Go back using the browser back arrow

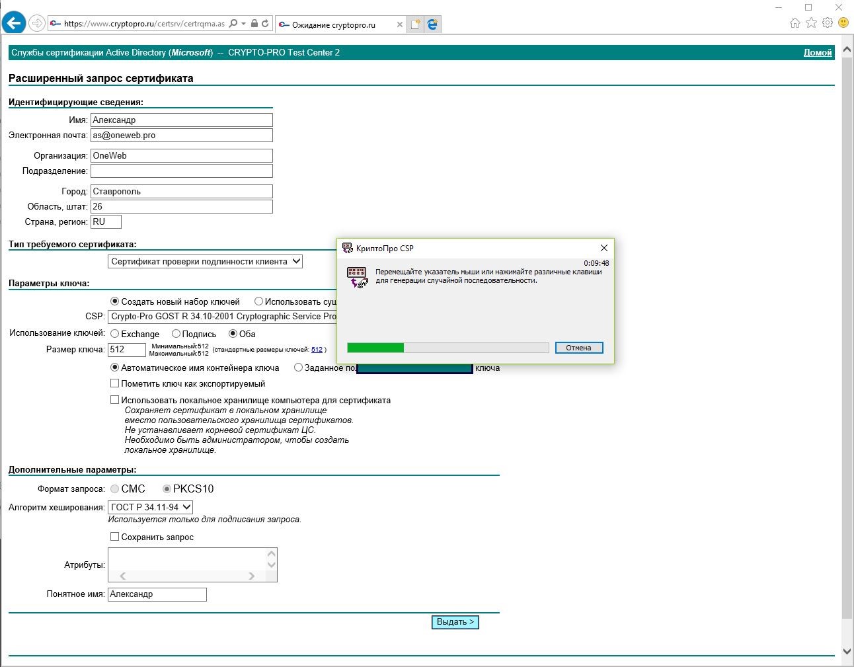click(x=14, y=23)
